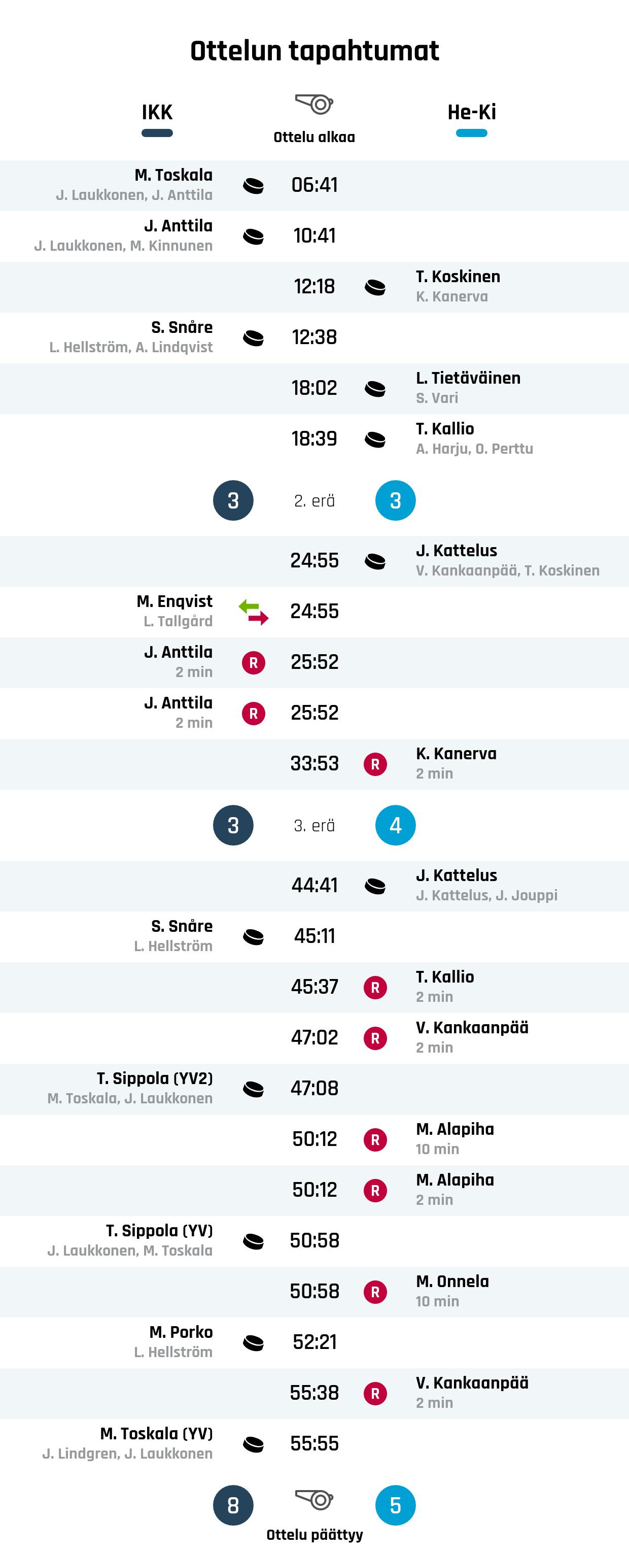The image size is (629, 1552).
Task: Open player M. Toskala at 06:41
Action: (173, 175)
